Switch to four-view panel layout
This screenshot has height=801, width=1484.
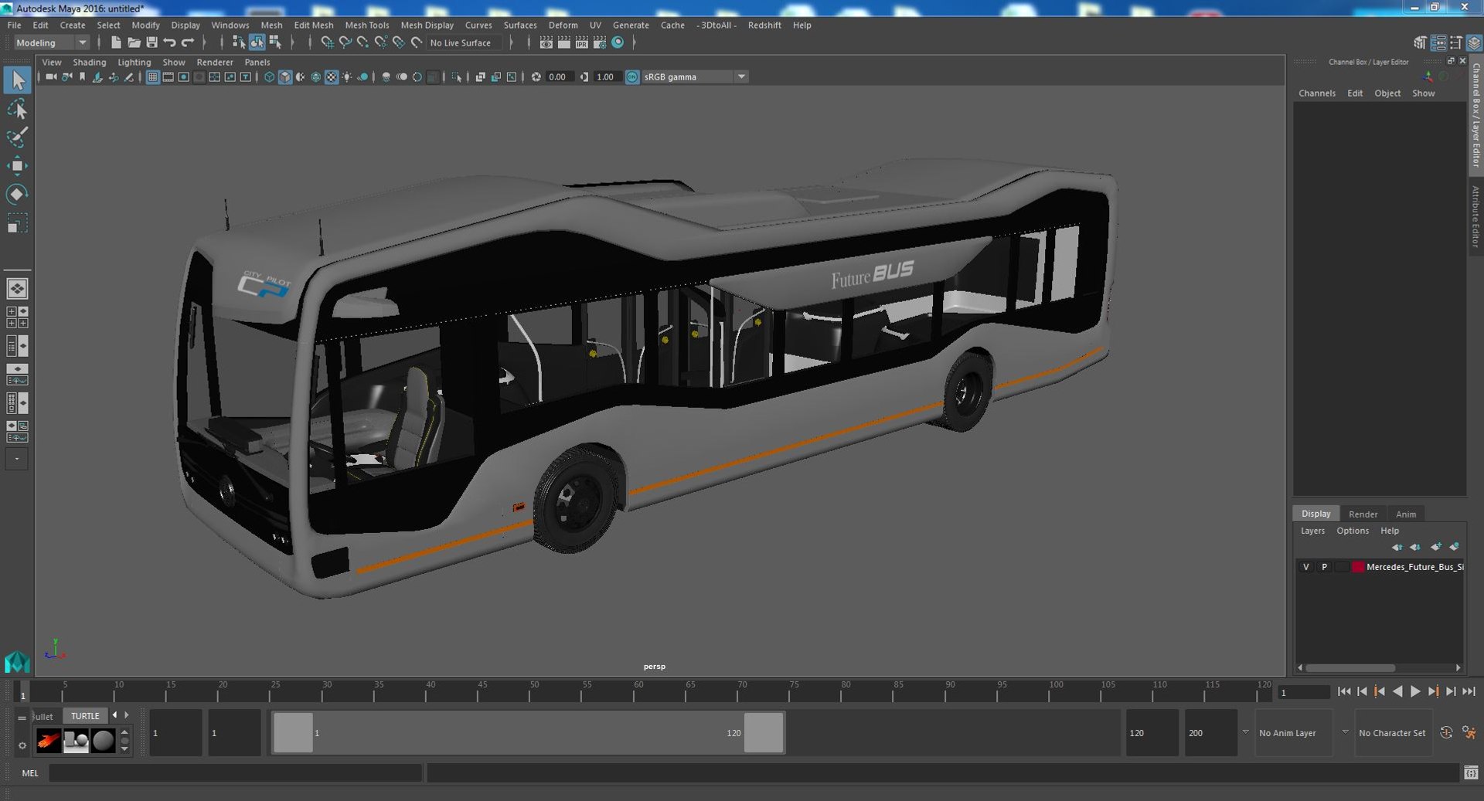click(x=17, y=317)
